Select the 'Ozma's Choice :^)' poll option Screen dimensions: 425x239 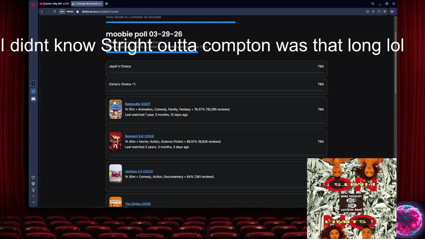[216, 86]
